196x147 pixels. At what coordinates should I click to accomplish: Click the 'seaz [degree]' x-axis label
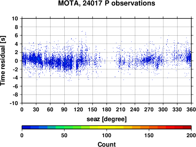[107, 119]
